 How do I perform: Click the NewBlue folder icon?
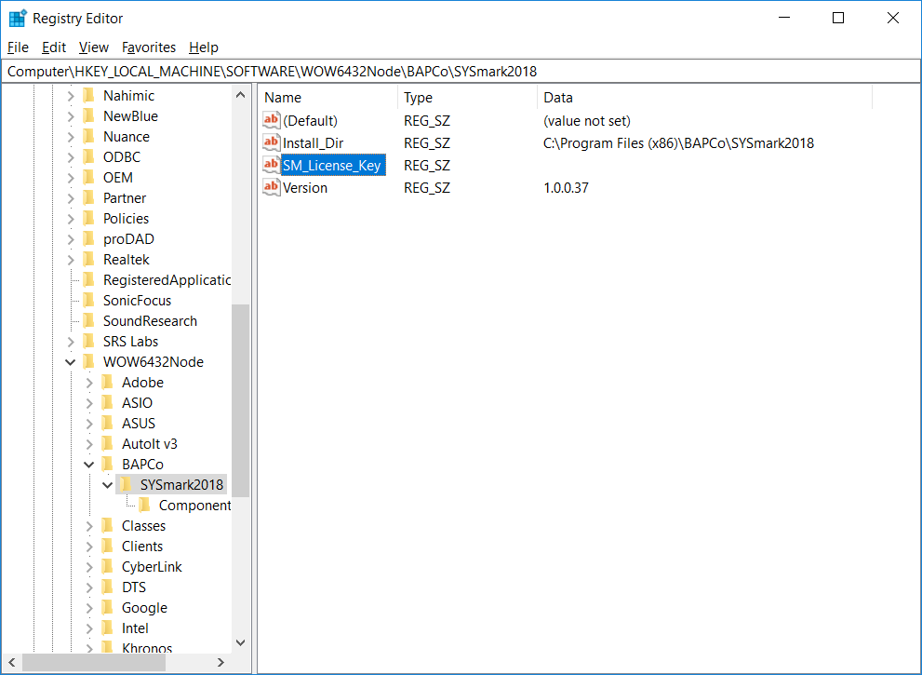[88, 116]
